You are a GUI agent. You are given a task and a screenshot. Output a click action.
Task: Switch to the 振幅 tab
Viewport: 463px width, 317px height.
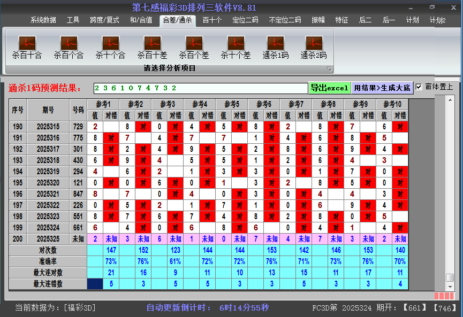(x=318, y=20)
